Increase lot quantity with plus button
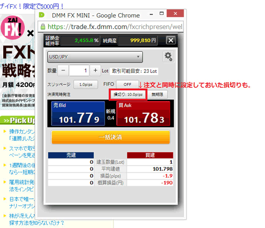265x228 pixels. coord(95,70)
